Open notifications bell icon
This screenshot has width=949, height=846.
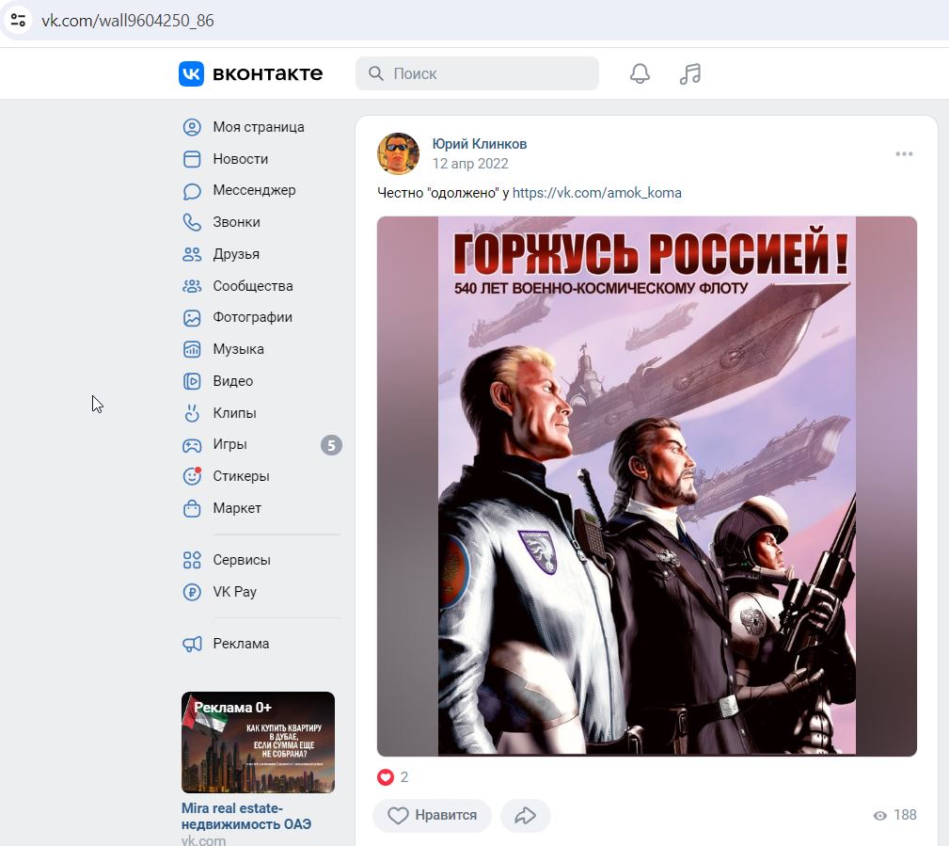click(640, 74)
